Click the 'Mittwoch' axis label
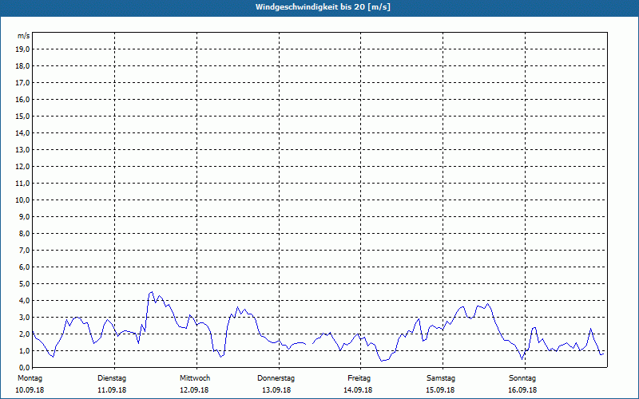The width and height of the screenshot is (639, 399). [x=195, y=377]
